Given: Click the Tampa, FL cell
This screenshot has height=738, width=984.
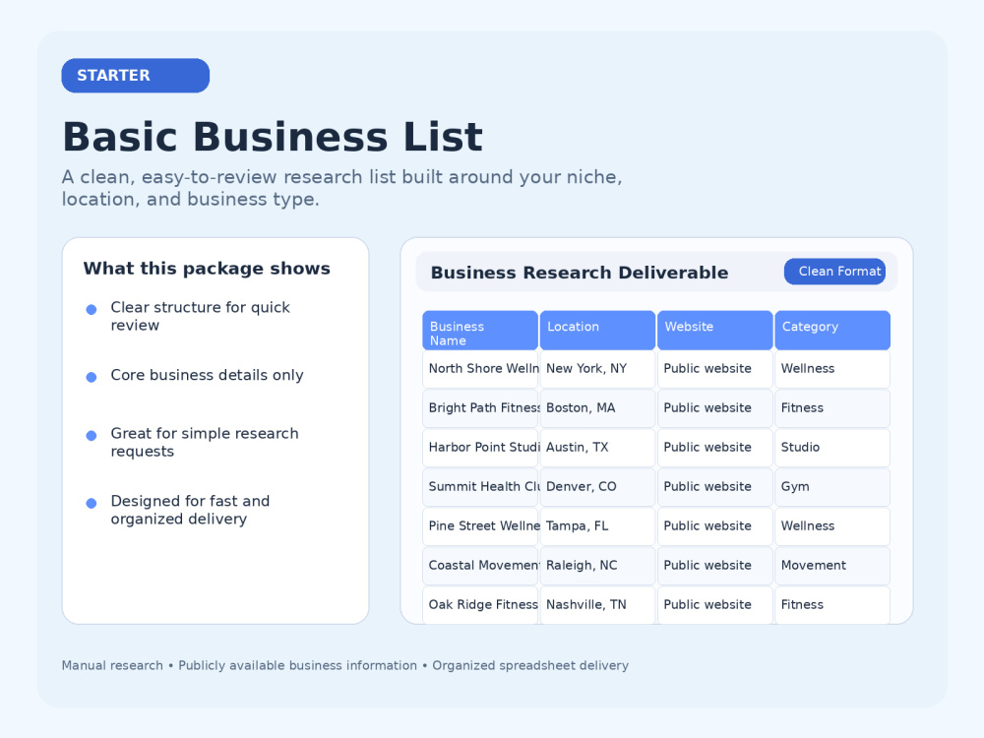Looking at the screenshot, I should point(597,525).
